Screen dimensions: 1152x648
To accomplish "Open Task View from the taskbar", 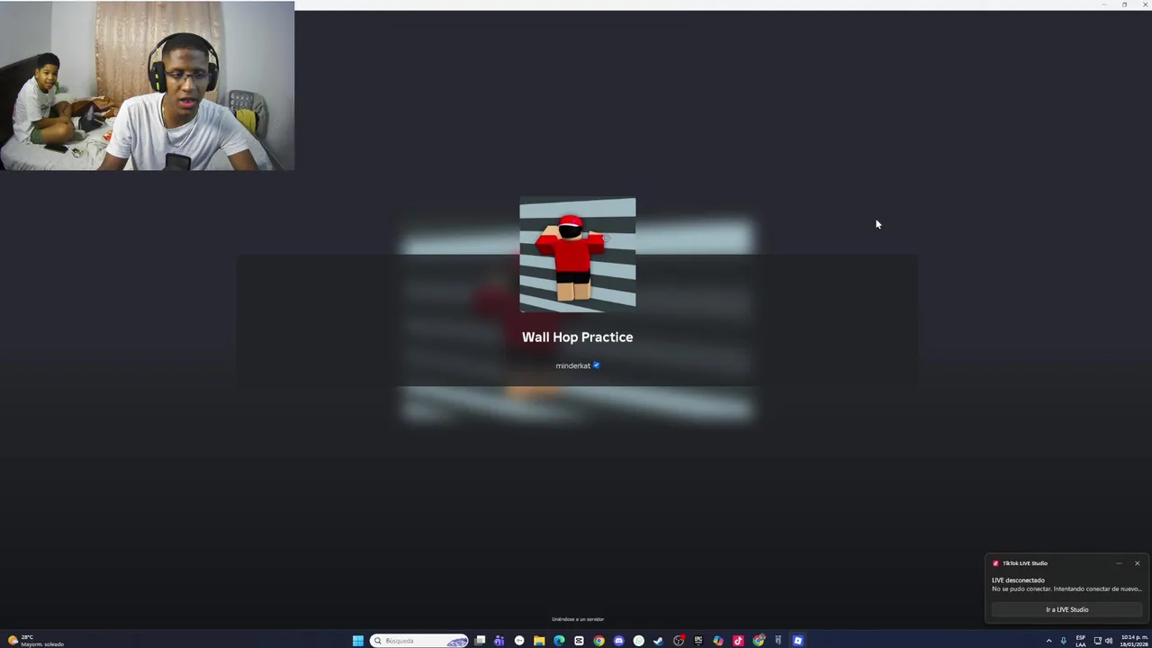I will [x=480, y=641].
